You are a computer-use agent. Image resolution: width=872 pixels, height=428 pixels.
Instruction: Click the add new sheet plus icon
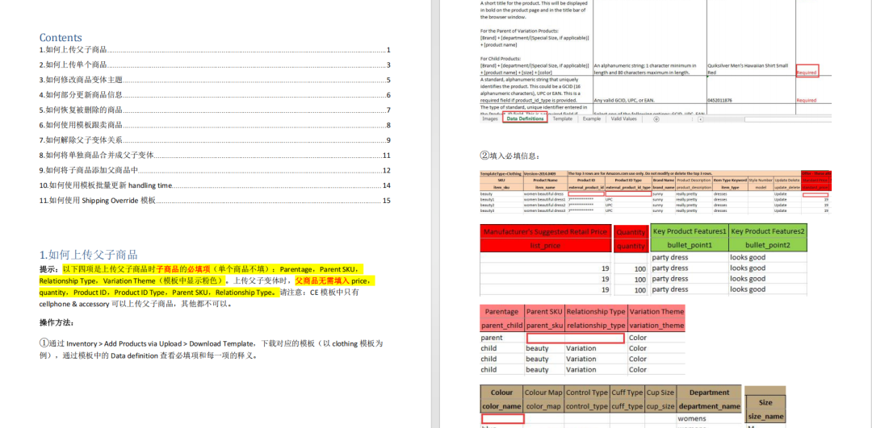(x=656, y=119)
